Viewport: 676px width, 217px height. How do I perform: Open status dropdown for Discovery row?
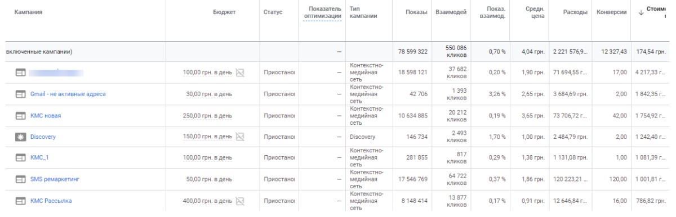point(279,137)
